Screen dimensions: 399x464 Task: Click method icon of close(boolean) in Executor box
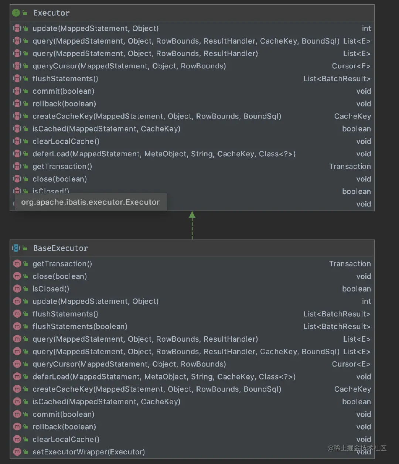tap(17, 179)
